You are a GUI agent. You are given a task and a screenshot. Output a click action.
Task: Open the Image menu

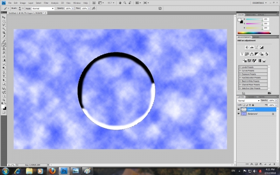click(x=23, y=3)
